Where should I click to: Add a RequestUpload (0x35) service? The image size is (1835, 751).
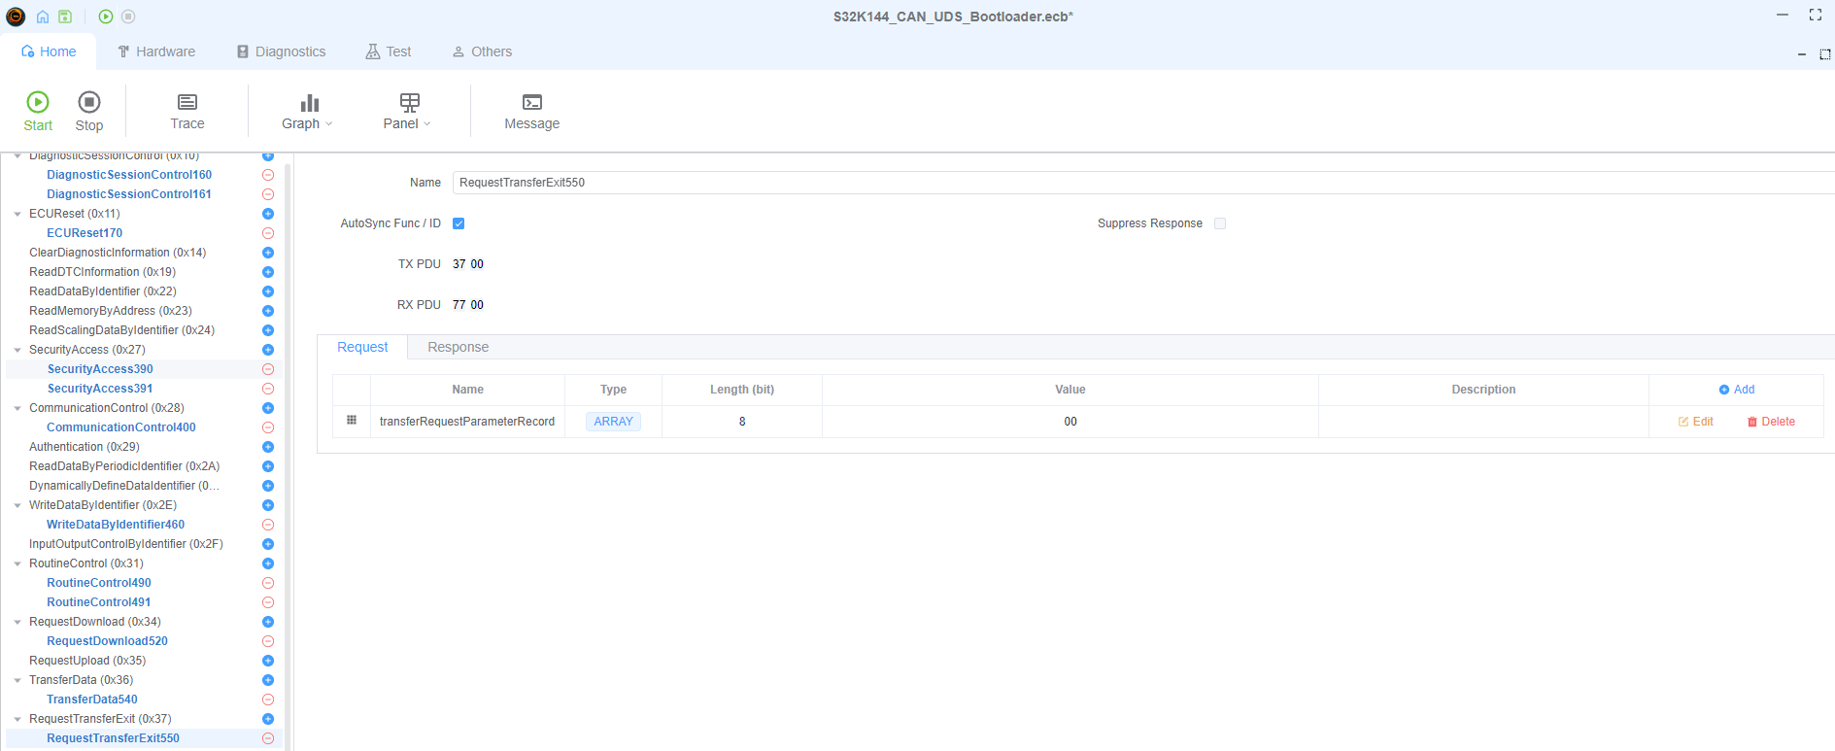click(268, 661)
